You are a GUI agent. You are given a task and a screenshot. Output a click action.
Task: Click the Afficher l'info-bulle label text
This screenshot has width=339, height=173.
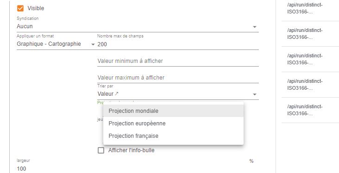click(132, 150)
